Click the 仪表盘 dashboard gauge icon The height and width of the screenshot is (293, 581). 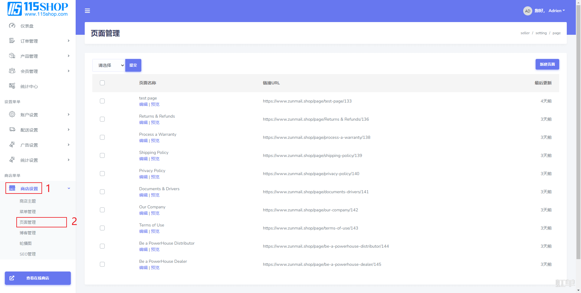click(x=12, y=26)
